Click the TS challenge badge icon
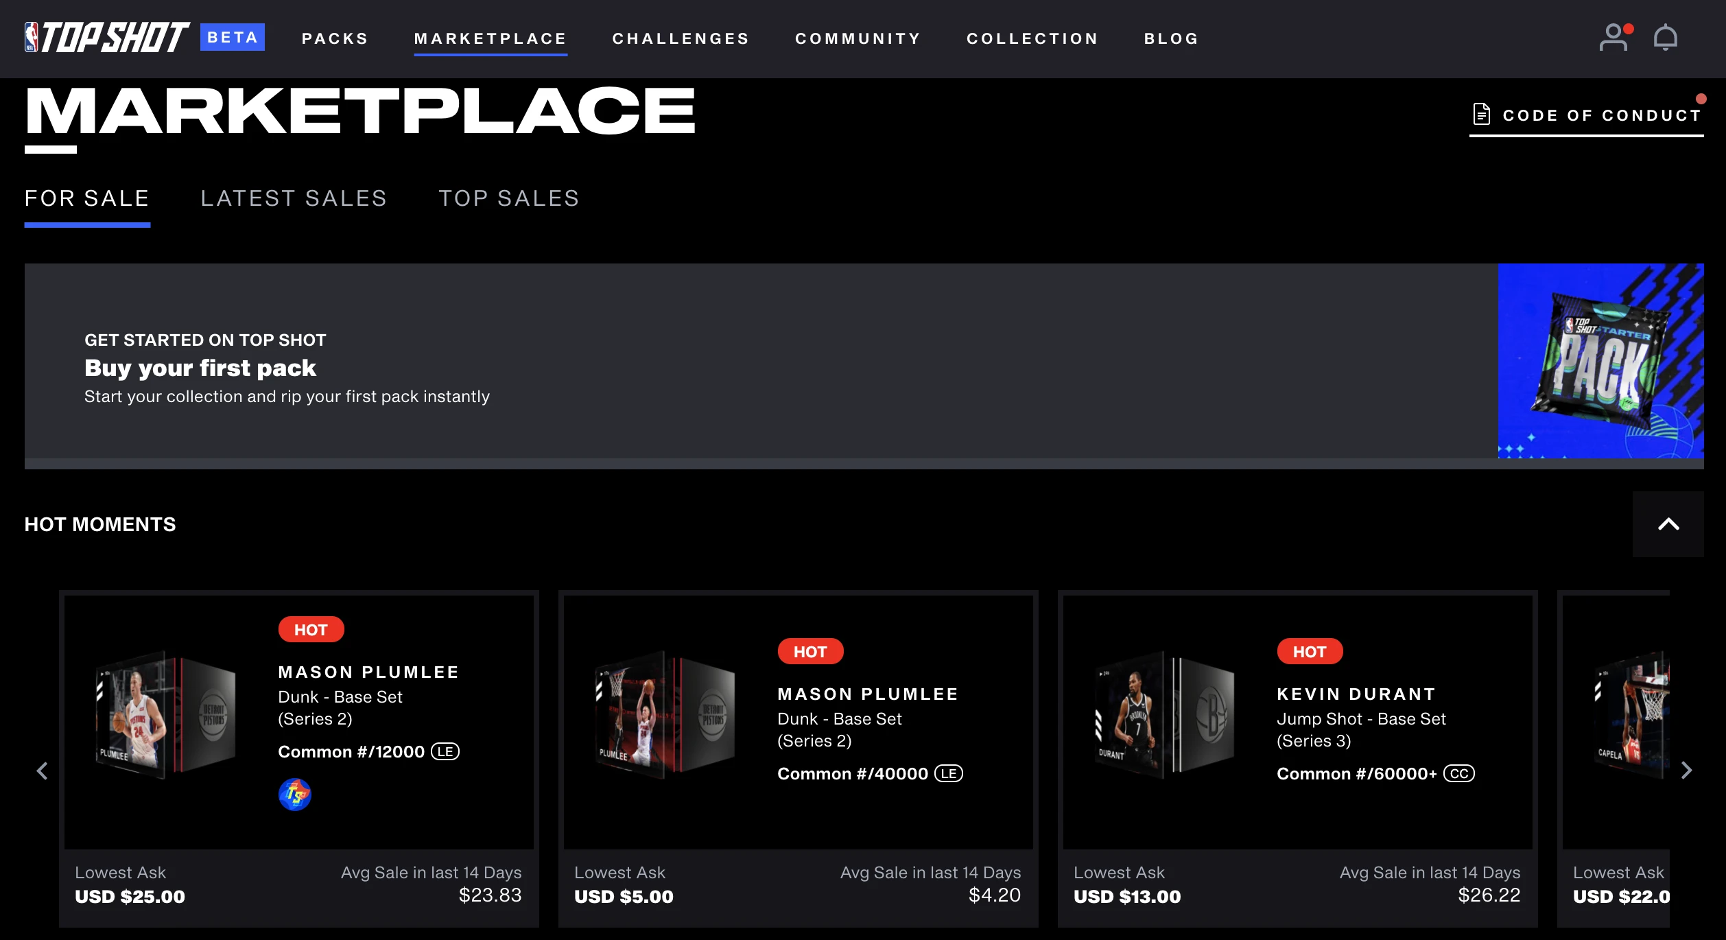 tap(295, 795)
